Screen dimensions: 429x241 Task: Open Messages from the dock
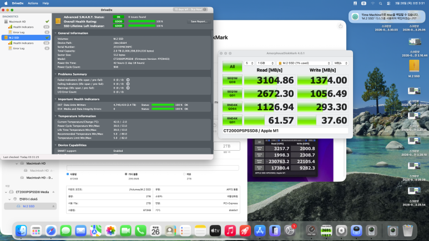pyautogui.click(x=65, y=231)
